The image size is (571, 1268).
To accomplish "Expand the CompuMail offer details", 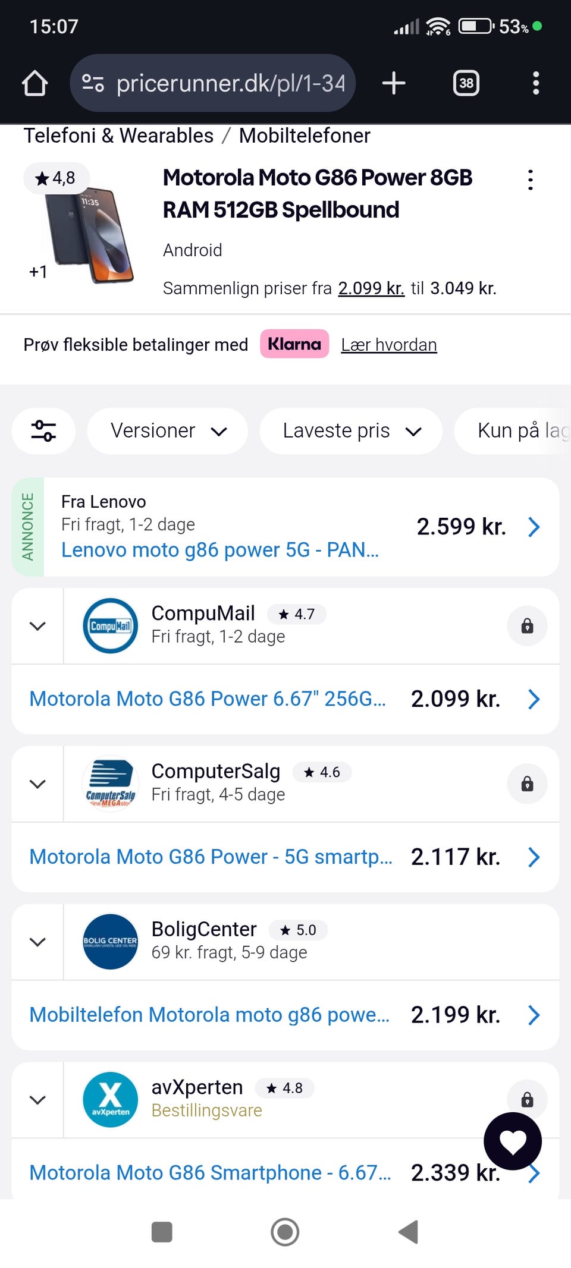I will point(37,626).
